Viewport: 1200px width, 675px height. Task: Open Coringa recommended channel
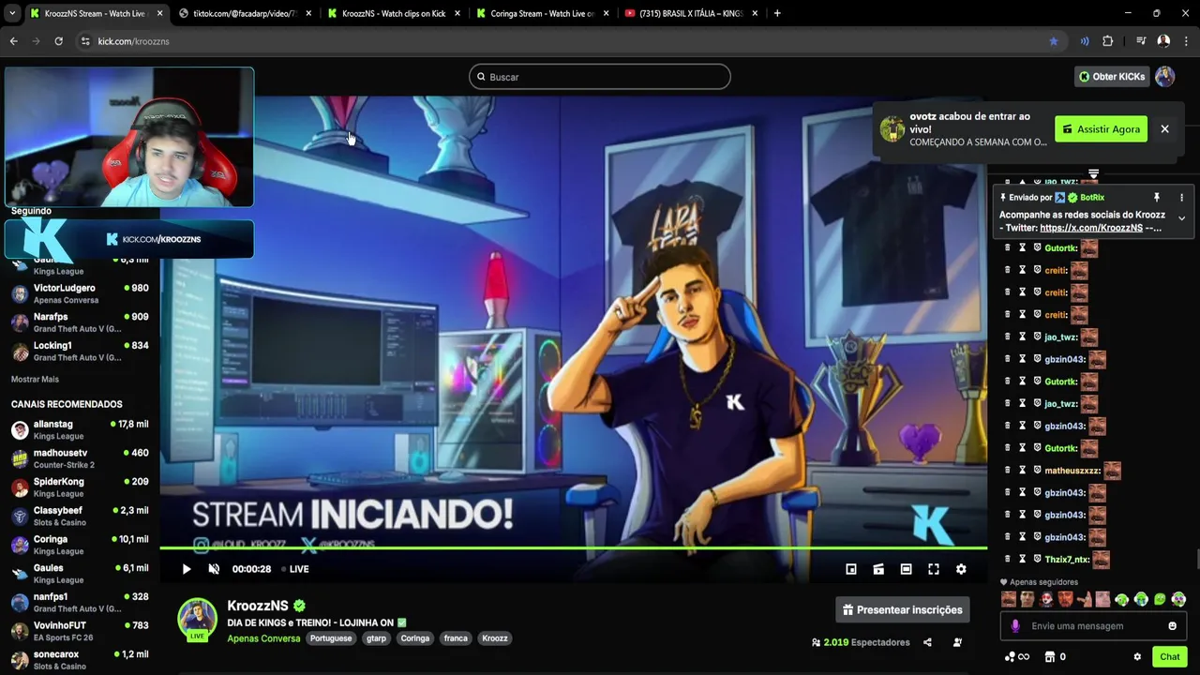click(80, 545)
